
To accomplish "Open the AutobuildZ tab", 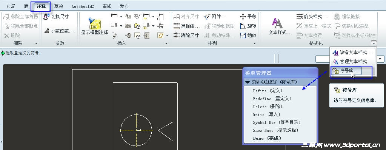I will tap(83, 7).
